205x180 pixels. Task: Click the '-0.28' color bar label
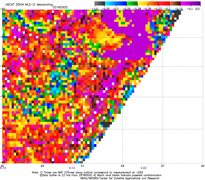[137, 9]
